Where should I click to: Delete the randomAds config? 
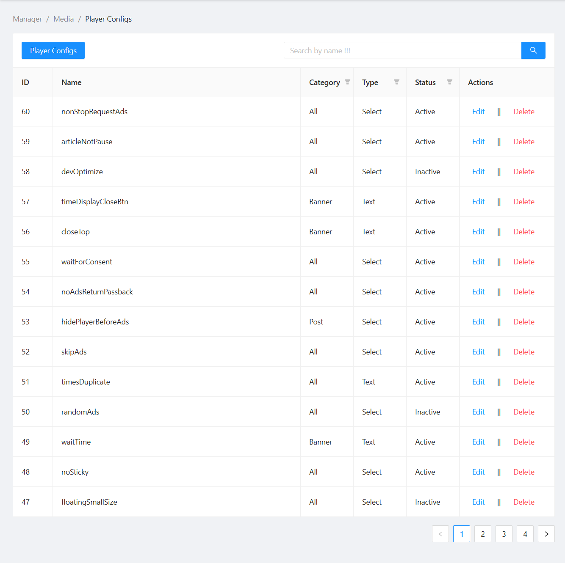coord(524,412)
